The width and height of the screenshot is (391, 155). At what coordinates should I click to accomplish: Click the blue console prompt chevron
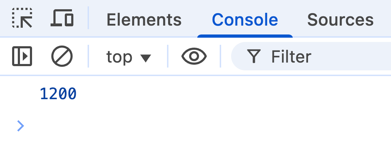(21, 126)
